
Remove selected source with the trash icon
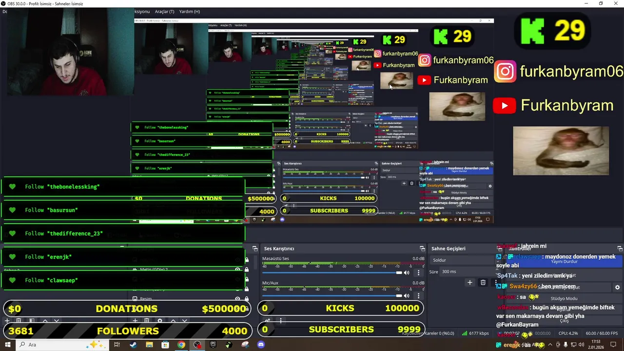coord(147,321)
